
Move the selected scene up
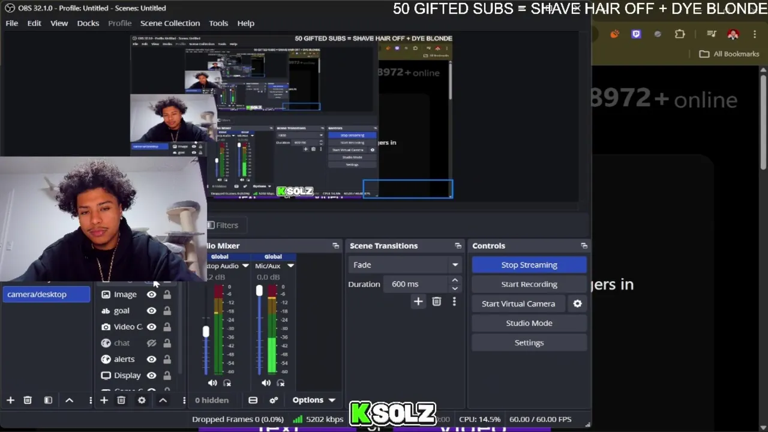(x=69, y=400)
